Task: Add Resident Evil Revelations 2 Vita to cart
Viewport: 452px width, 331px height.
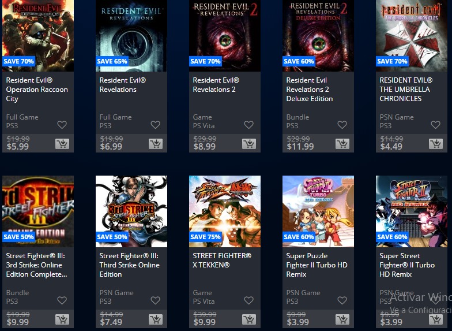Action: 249,143
